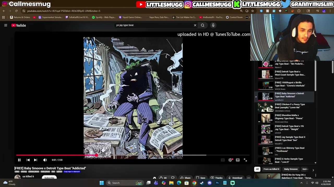Show more filter chips with the arrow
Screen dimensions: 334x187
coord(313,170)
